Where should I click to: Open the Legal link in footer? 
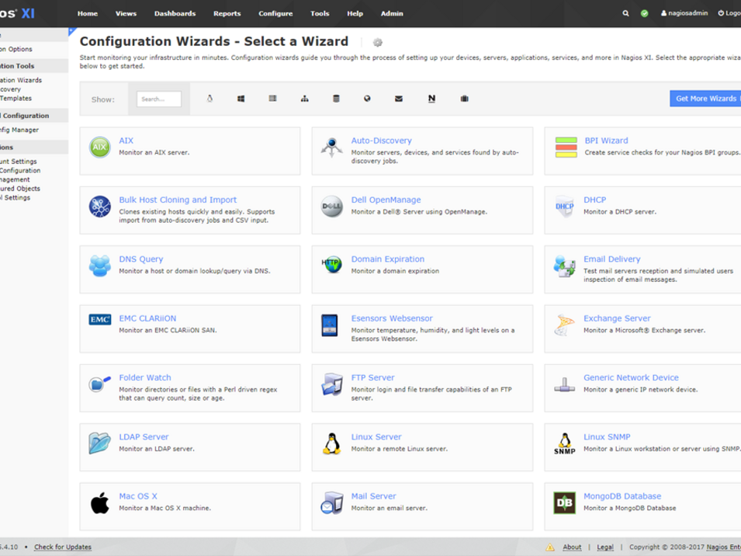(x=605, y=547)
